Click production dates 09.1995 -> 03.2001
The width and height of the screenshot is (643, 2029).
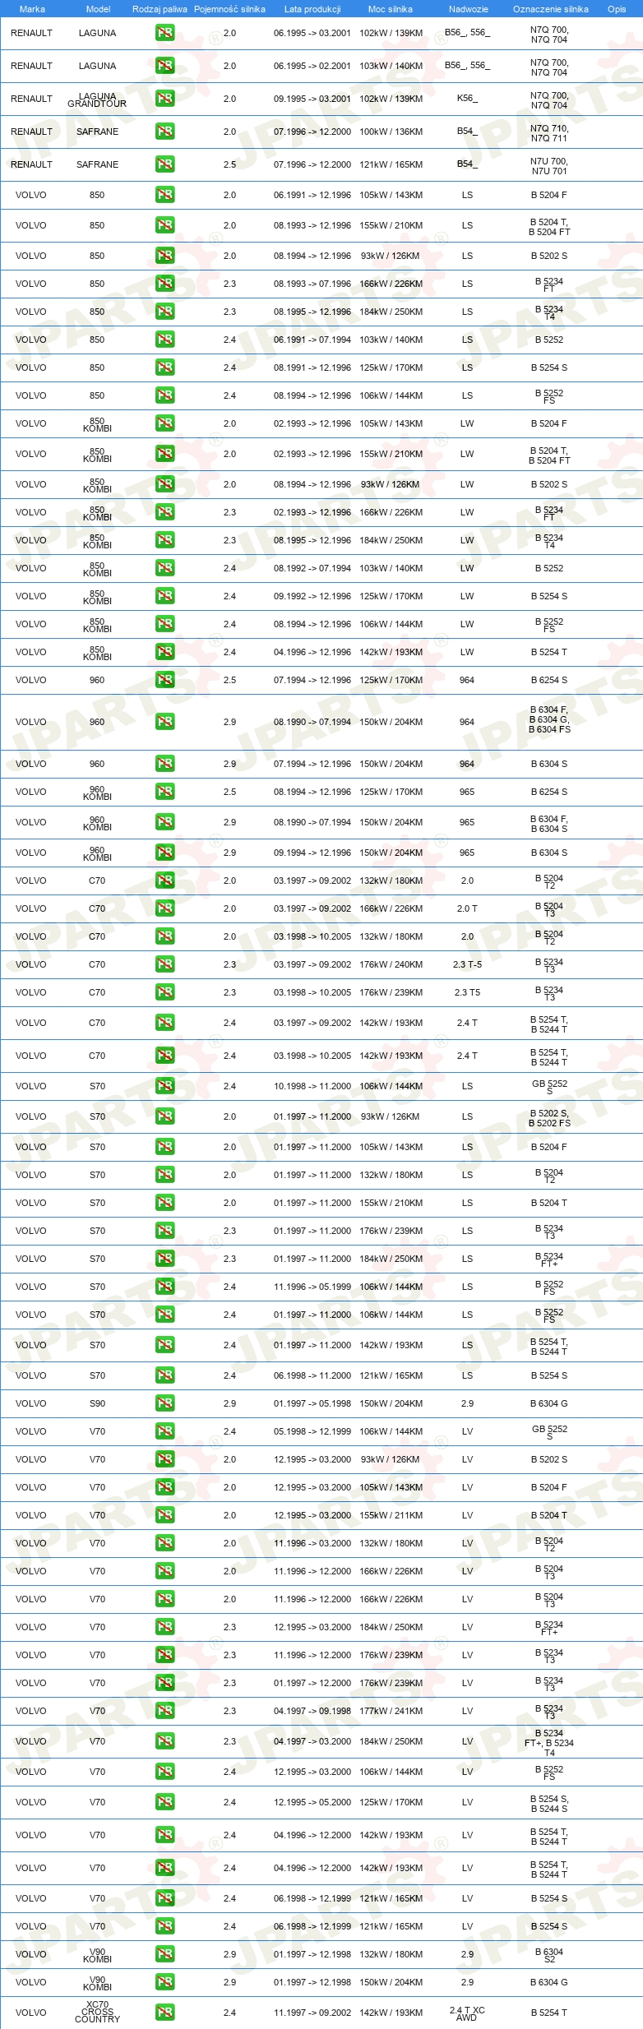pyautogui.click(x=312, y=99)
